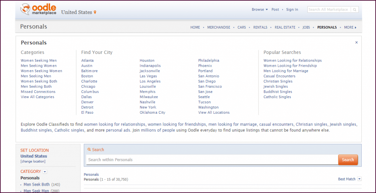Select Men Seek Both sidebar category
The width and height of the screenshot is (376, 193).
coord(37,185)
